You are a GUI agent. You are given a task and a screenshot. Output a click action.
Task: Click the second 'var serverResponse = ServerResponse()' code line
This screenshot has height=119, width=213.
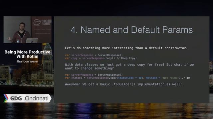point(94,75)
